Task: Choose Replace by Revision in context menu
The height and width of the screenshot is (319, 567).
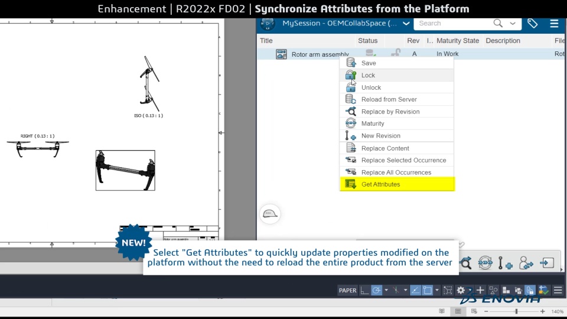Action: click(x=397, y=112)
